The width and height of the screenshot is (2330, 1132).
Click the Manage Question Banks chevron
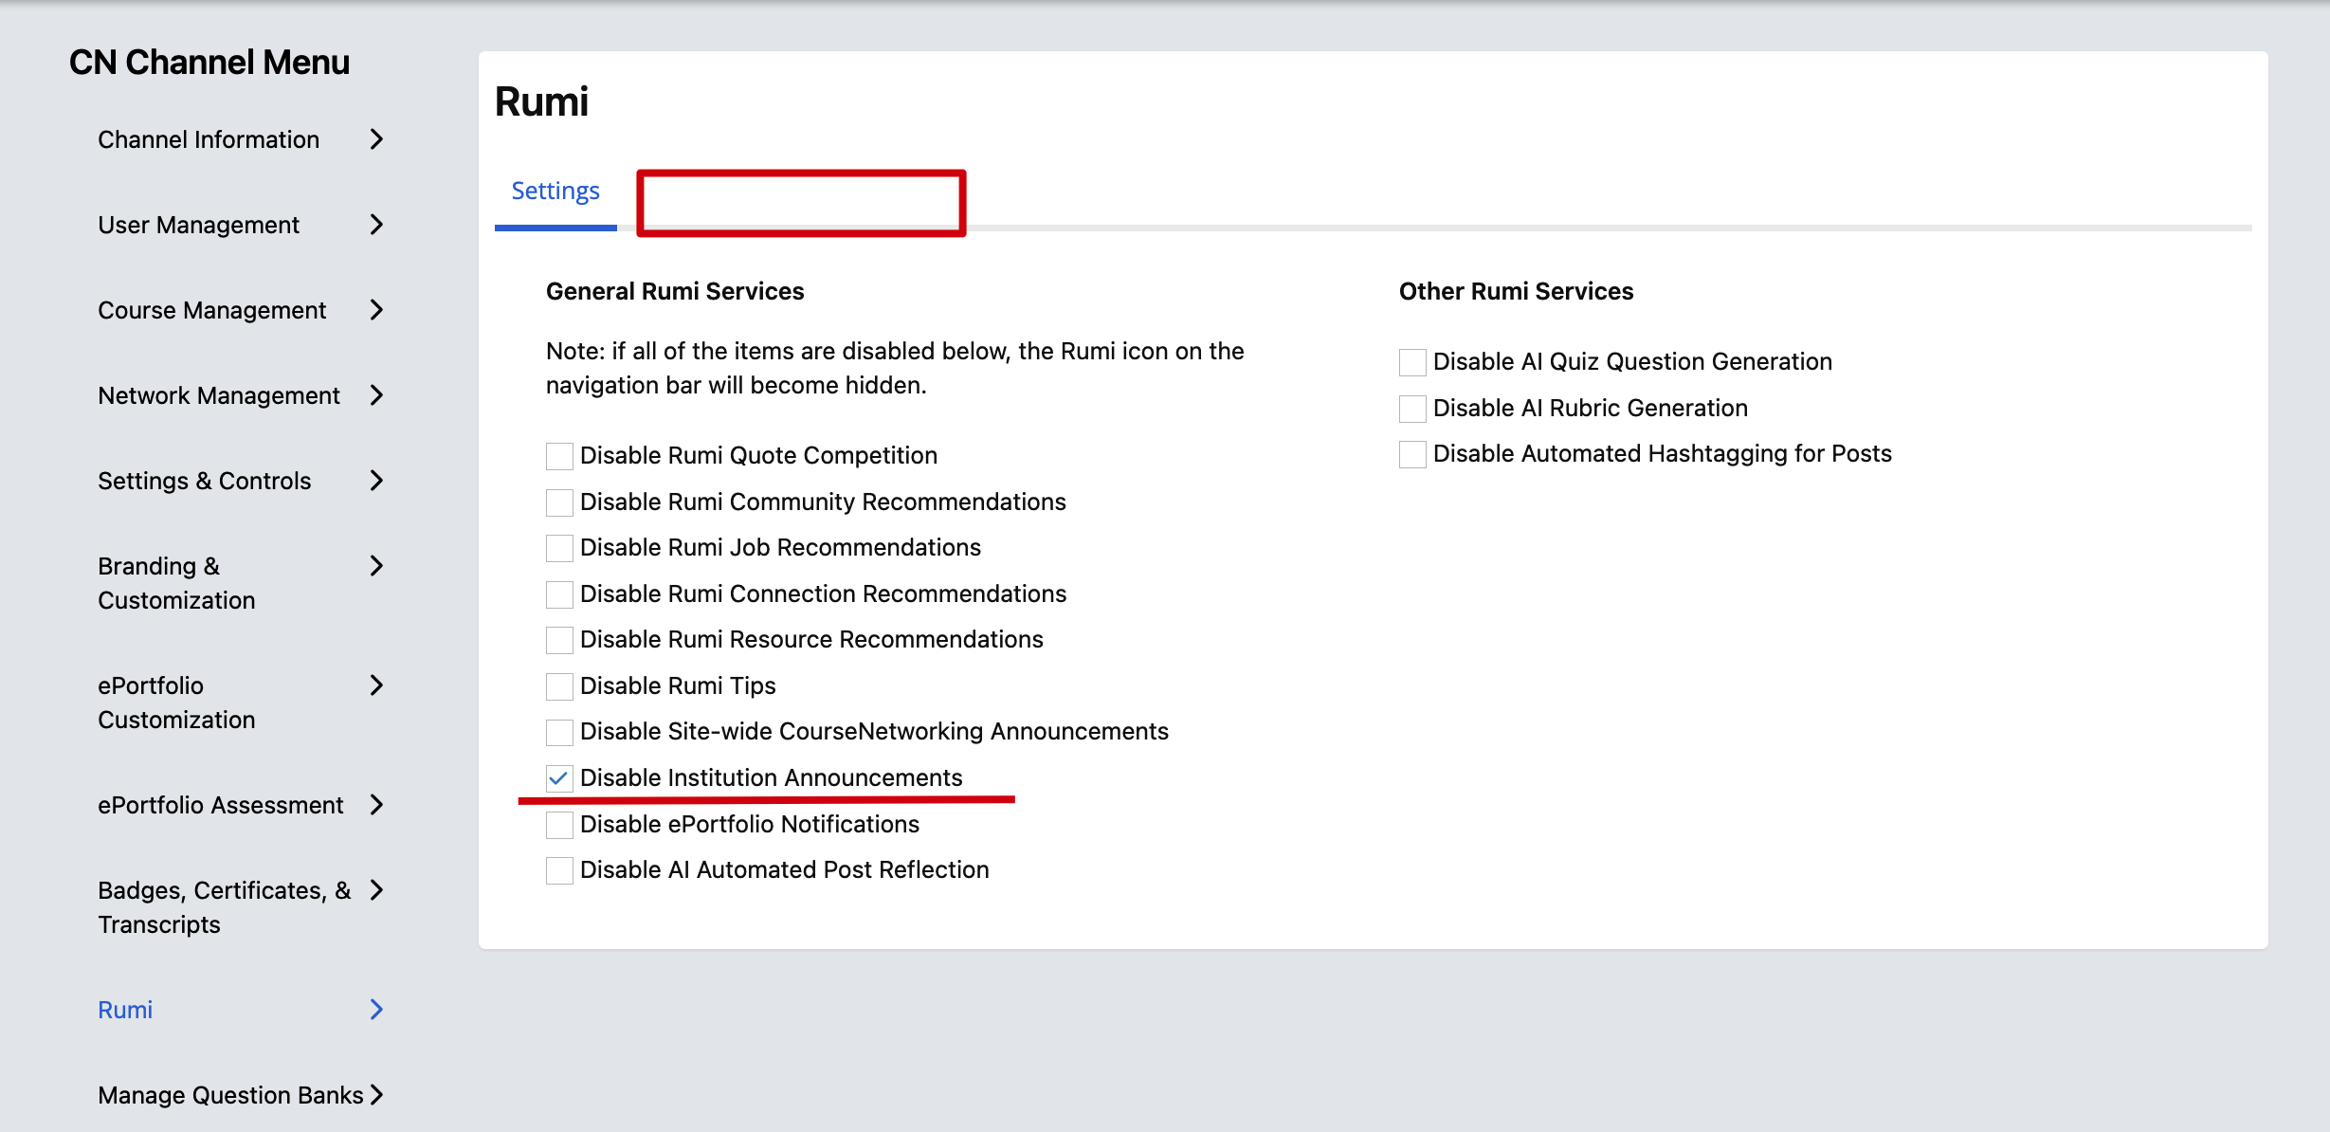coord(376,1095)
